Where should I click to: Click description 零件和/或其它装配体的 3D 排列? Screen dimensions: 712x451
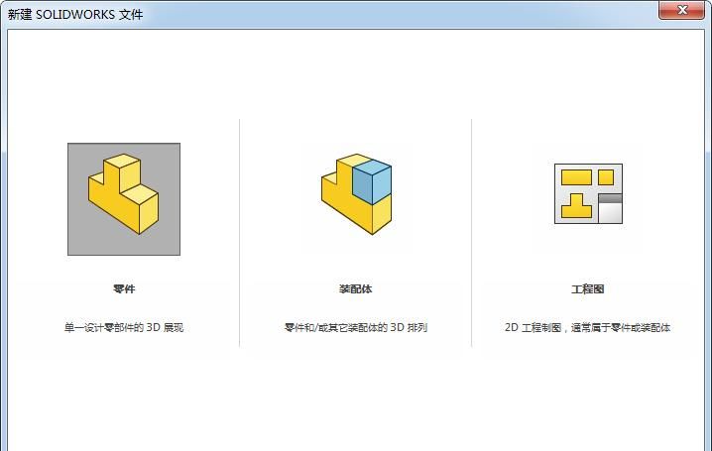click(x=356, y=327)
